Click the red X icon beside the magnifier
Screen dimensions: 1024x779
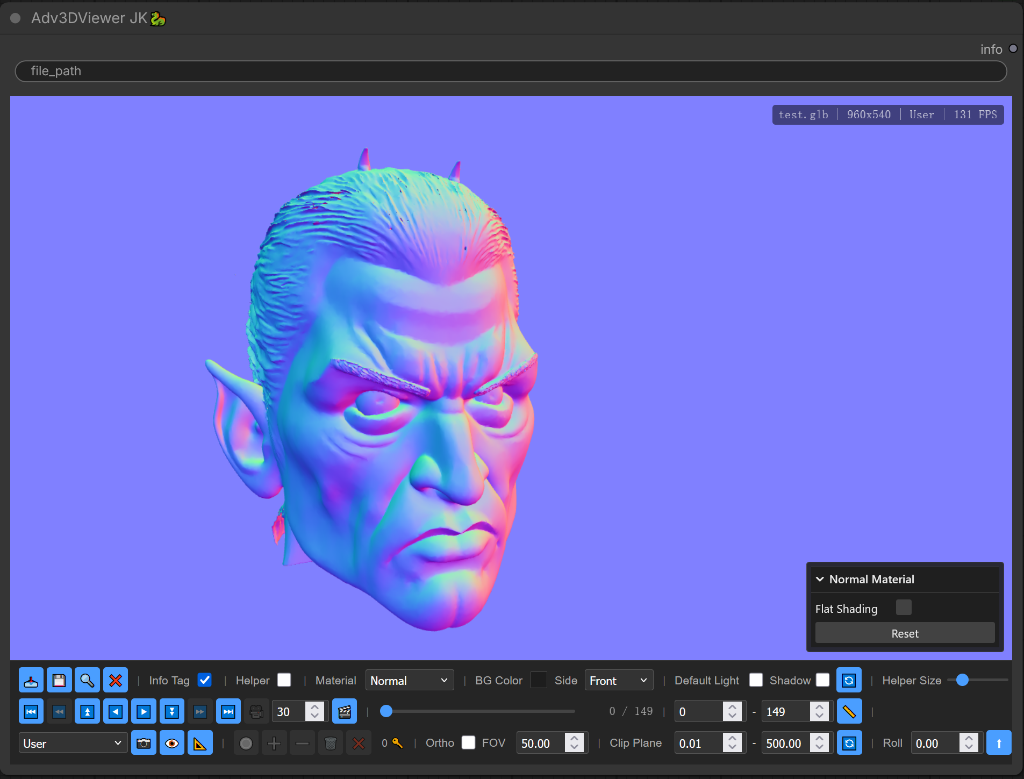(115, 681)
